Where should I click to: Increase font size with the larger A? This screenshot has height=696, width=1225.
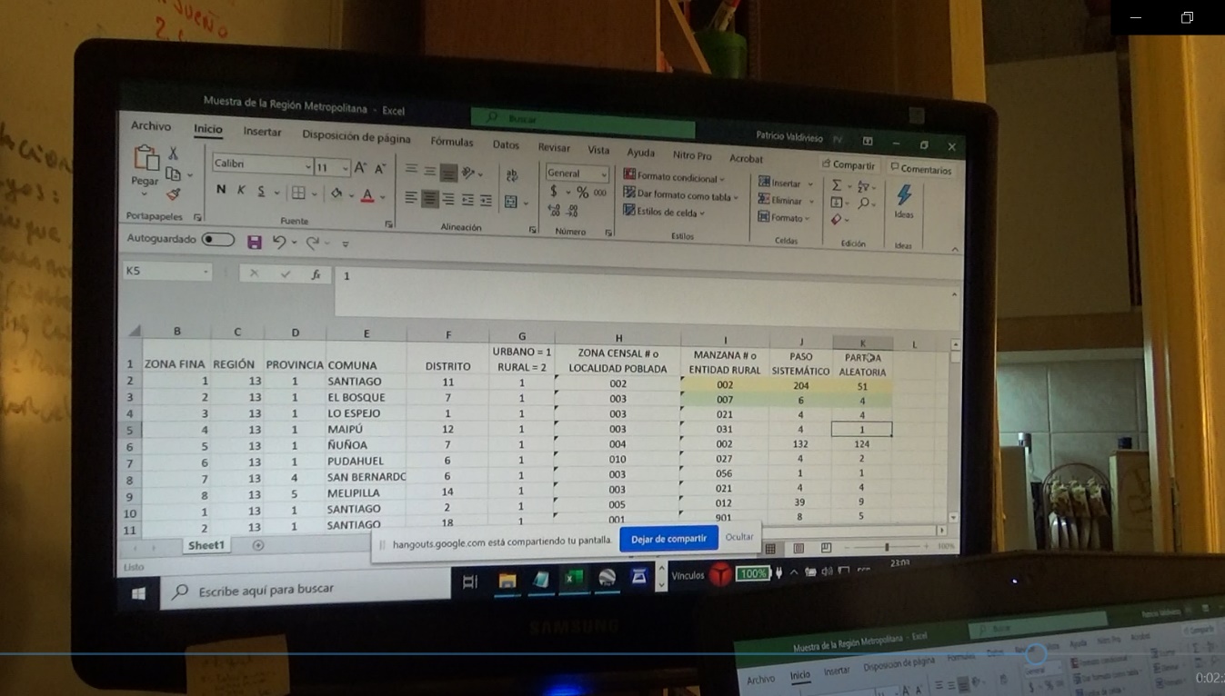(x=361, y=168)
